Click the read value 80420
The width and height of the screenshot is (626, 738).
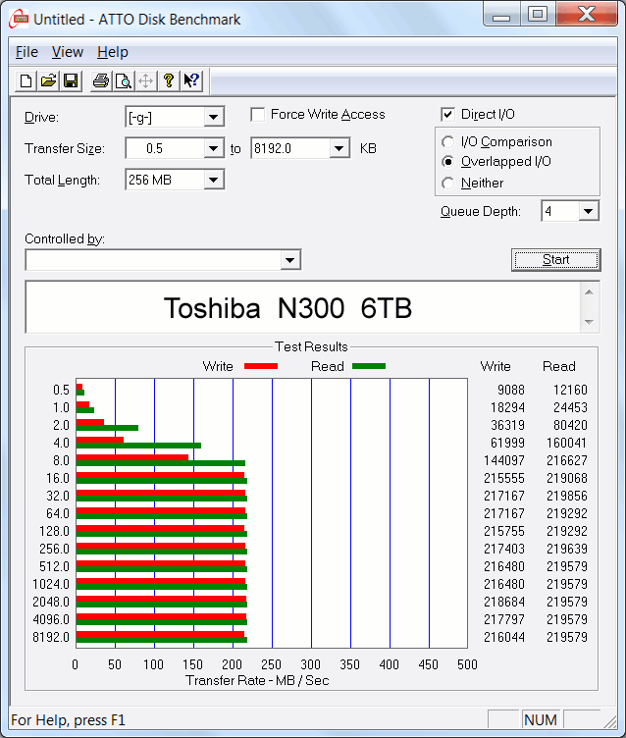[570, 425]
